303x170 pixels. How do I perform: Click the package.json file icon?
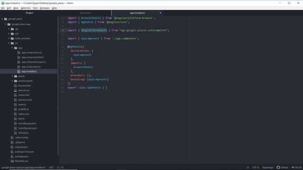12,156
